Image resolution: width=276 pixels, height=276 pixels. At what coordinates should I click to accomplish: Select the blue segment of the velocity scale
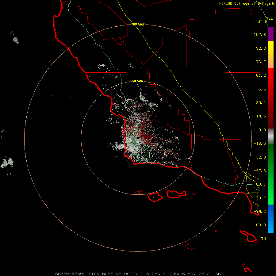[271, 219]
